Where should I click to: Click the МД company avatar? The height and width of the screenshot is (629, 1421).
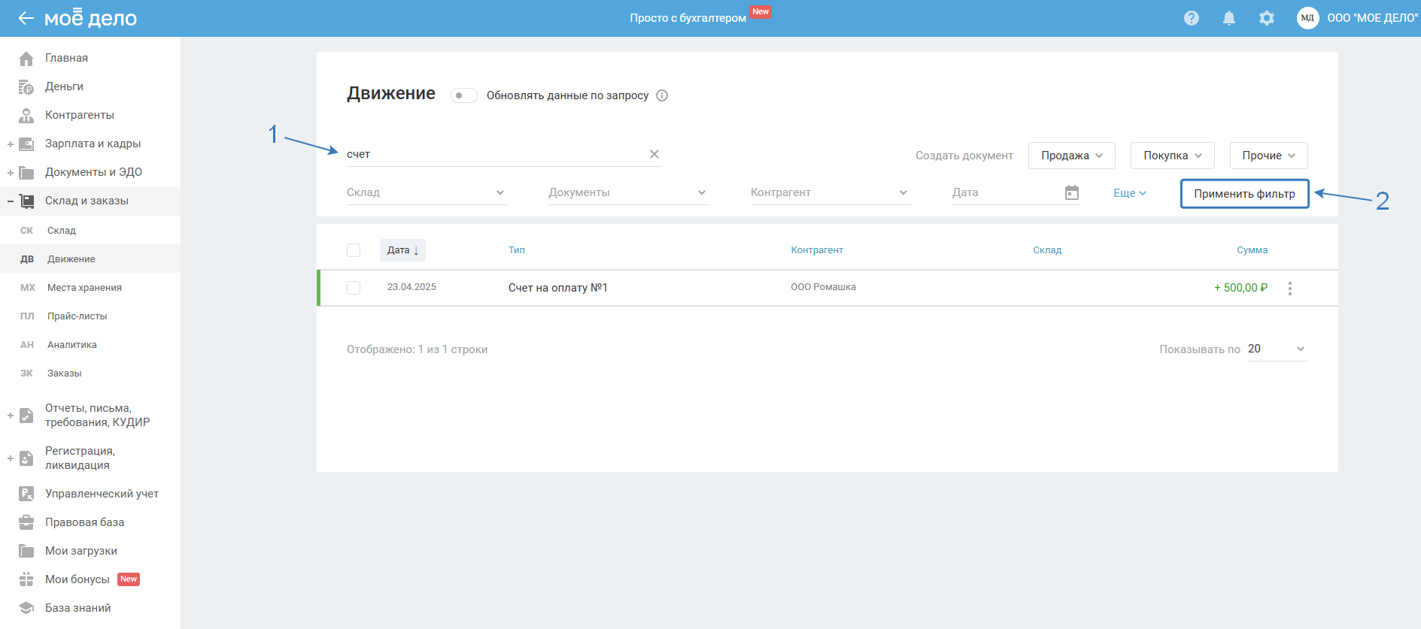[x=1308, y=18]
